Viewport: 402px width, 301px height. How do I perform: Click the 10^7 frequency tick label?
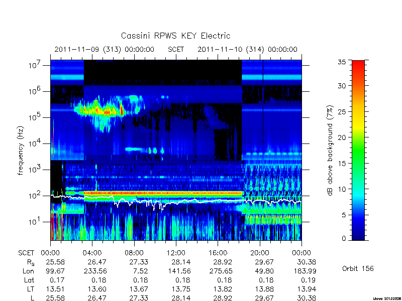pyautogui.click(x=35, y=65)
